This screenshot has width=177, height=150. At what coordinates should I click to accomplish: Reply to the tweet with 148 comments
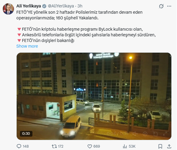(23, 146)
